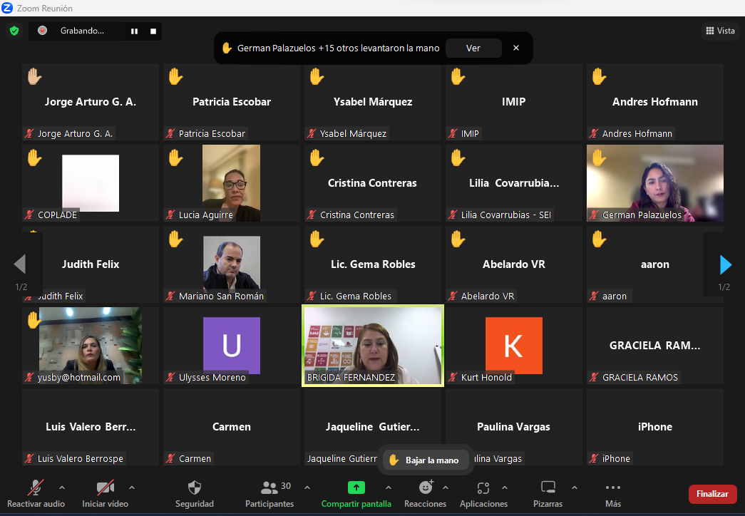Click the Más three-dots icon
This screenshot has height=516, width=745.
(612, 488)
